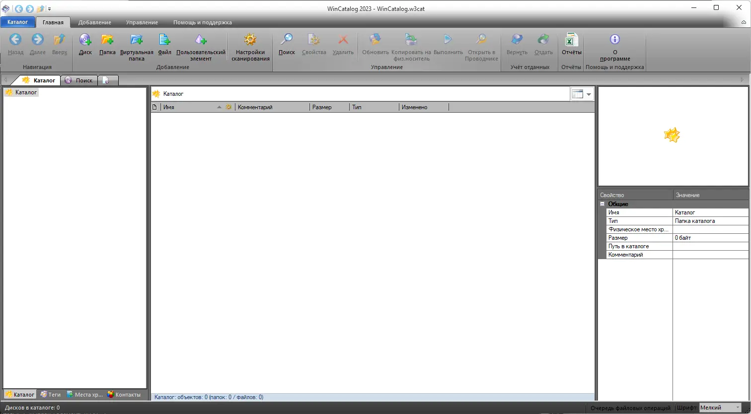Click the 0 байт size value
Screen dimensions: 751x414
point(711,238)
